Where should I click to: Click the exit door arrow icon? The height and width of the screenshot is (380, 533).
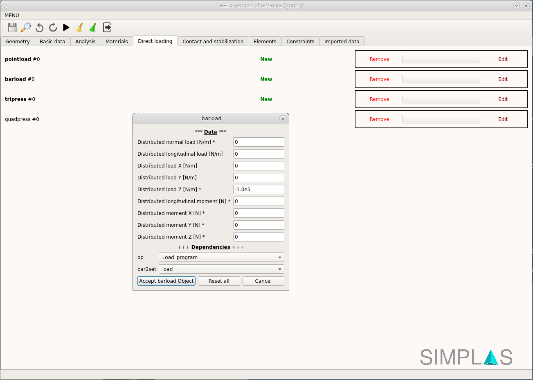[107, 27]
